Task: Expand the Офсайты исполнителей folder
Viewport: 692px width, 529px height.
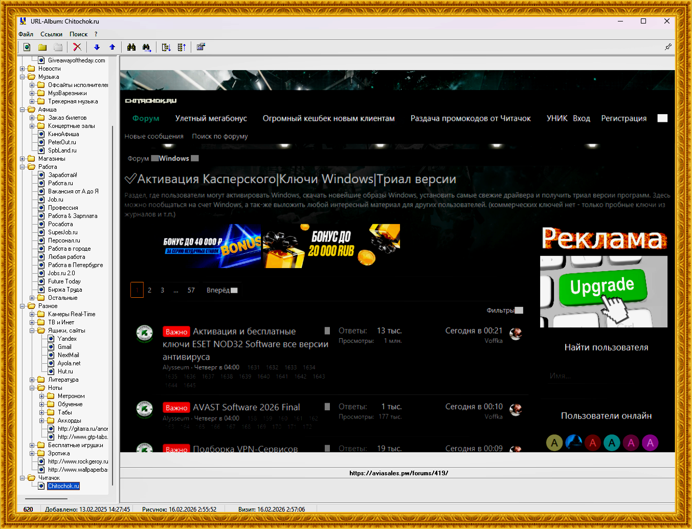Action: coord(32,85)
